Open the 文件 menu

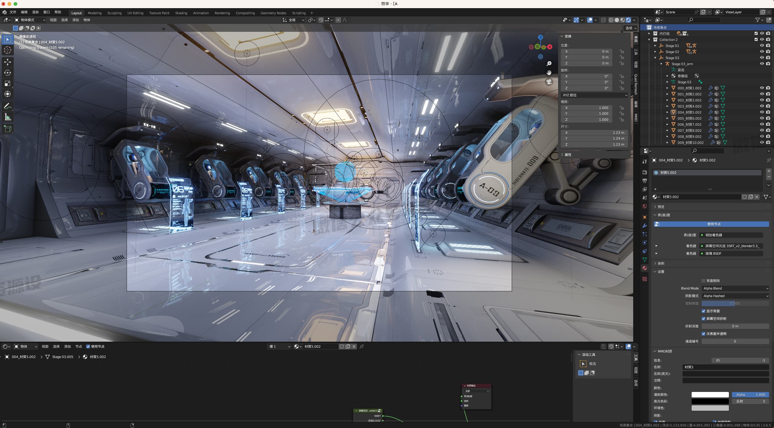(x=13, y=12)
